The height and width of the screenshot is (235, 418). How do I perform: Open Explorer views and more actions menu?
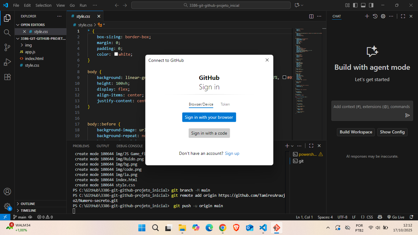point(59,16)
